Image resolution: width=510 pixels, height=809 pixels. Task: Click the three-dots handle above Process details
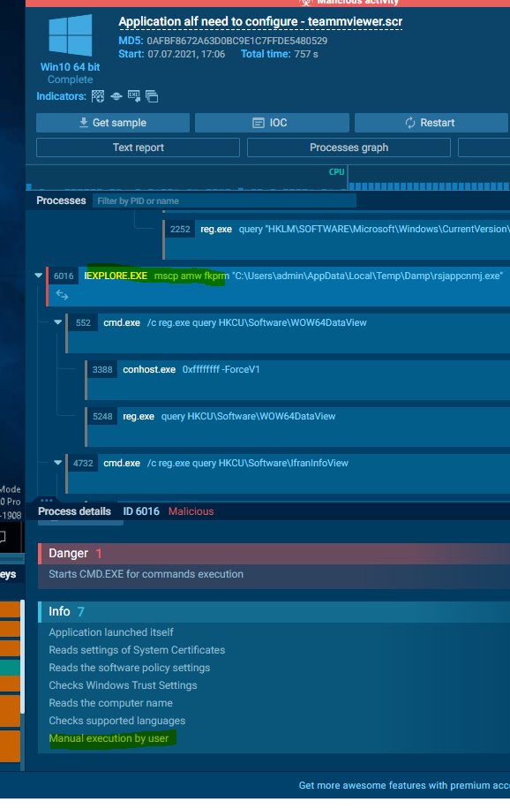(x=47, y=500)
